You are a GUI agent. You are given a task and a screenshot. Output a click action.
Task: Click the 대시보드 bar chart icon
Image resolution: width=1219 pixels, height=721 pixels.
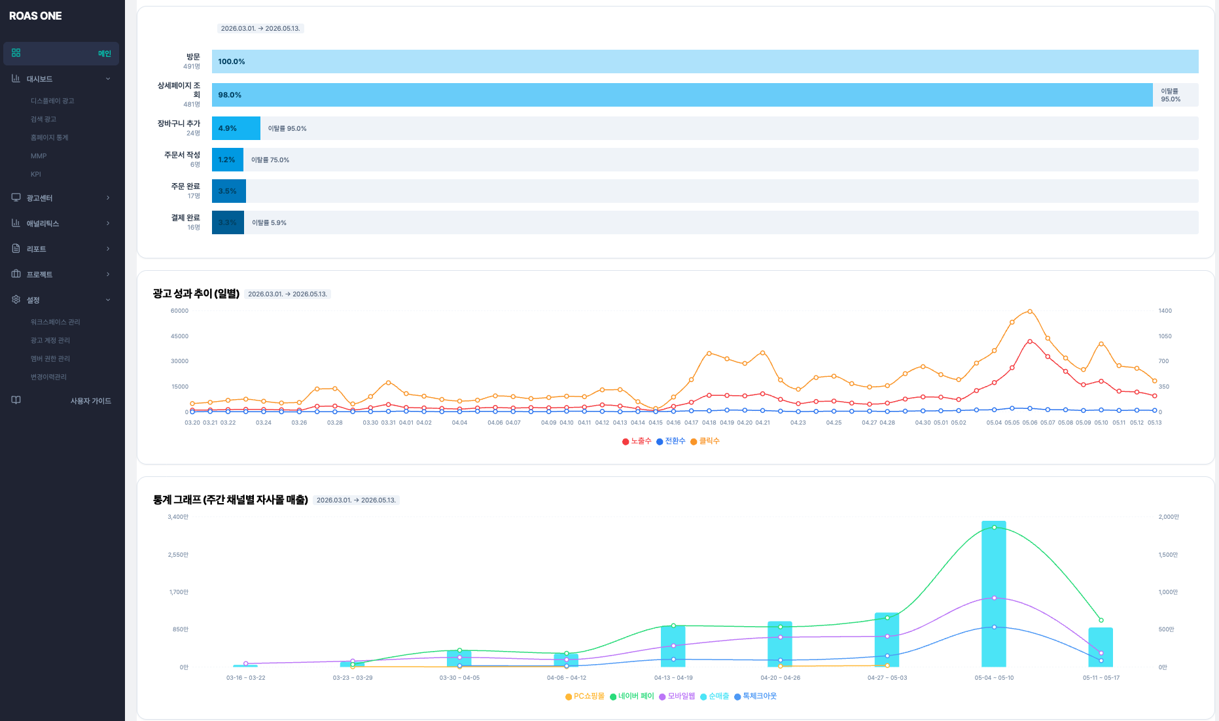pos(16,79)
